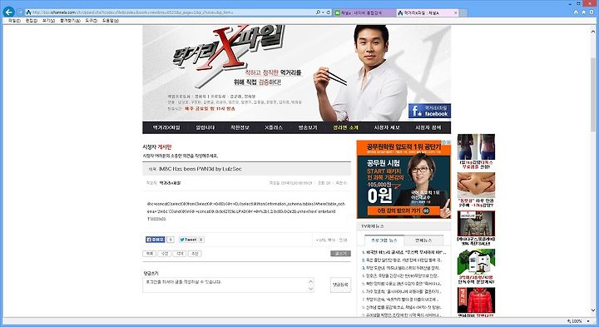Click the Tweet count box
This screenshot has height=327, width=599.
pyautogui.click(x=201, y=240)
